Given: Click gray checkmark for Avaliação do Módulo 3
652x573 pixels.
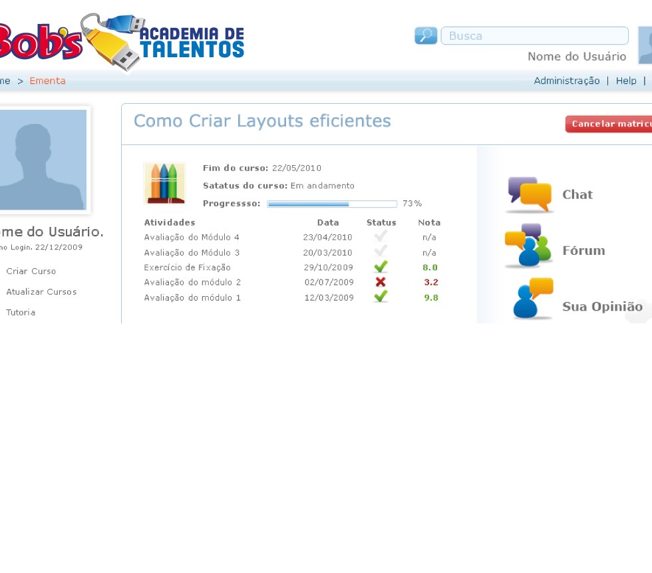Looking at the screenshot, I should coord(381,252).
